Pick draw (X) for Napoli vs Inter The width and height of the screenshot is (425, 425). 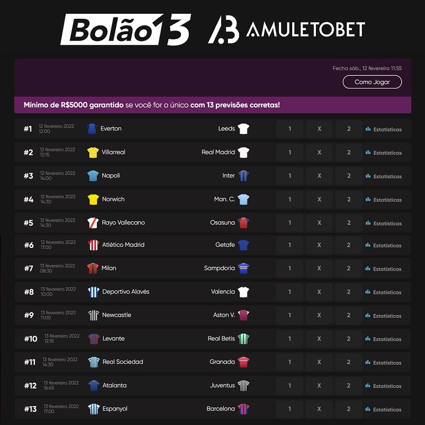[319, 176]
